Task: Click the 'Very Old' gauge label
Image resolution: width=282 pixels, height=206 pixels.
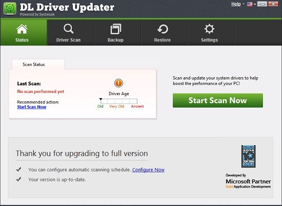Action: [x=117, y=106]
